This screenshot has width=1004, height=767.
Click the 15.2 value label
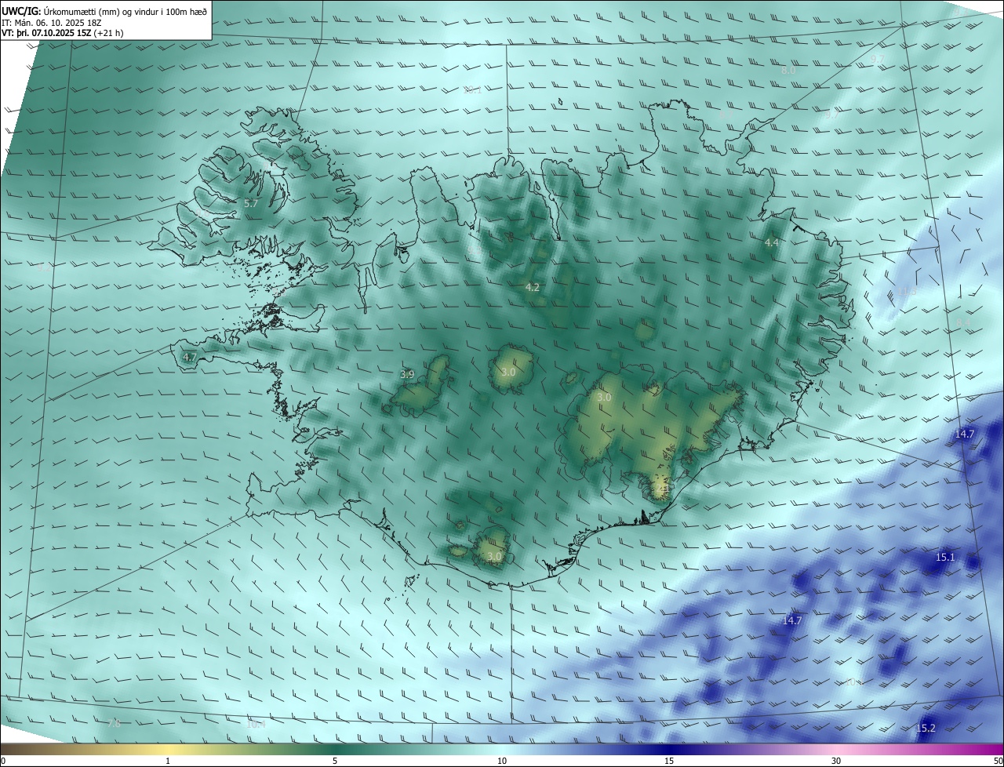[x=926, y=728]
